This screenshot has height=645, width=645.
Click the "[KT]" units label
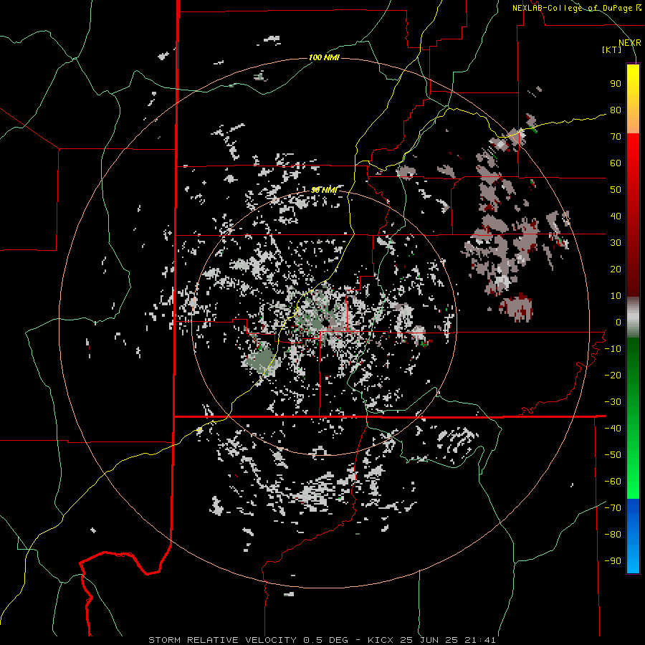click(x=612, y=49)
